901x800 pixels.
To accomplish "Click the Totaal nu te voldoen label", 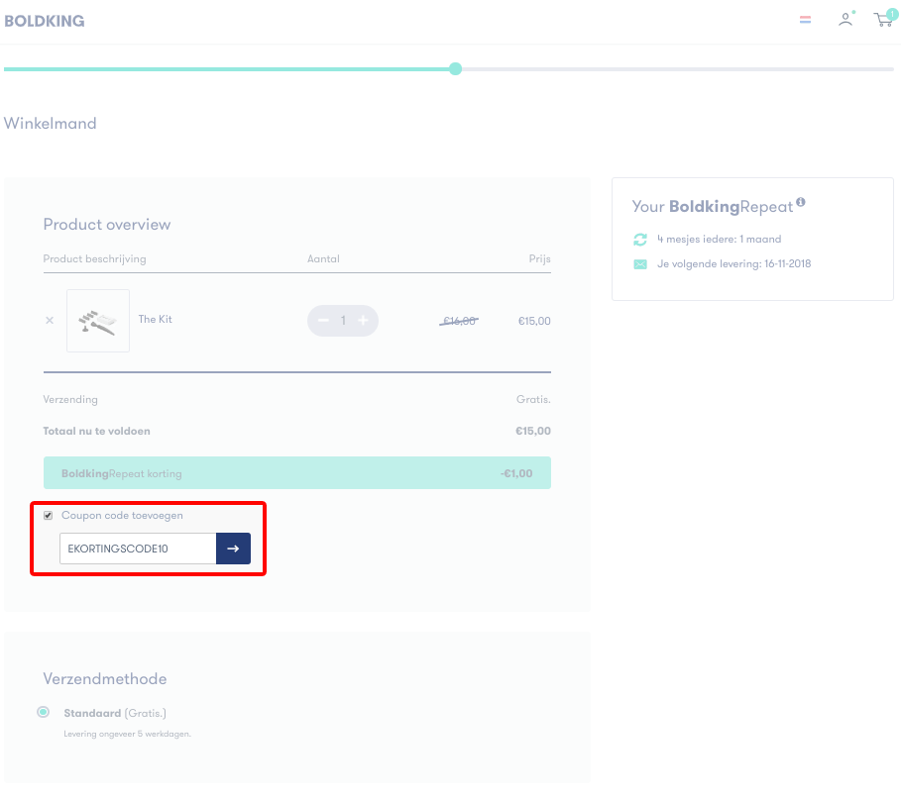I will pyautogui.click(x=96, y=431).
